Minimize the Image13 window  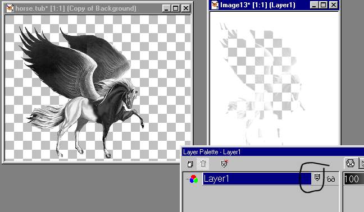click(314, 5)
